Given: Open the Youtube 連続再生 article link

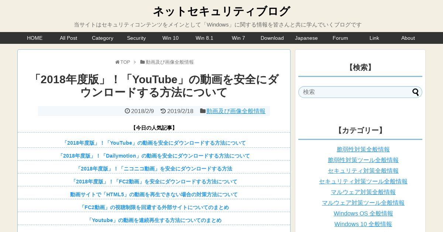Looking at the screenshot, I should coord(154,220).
